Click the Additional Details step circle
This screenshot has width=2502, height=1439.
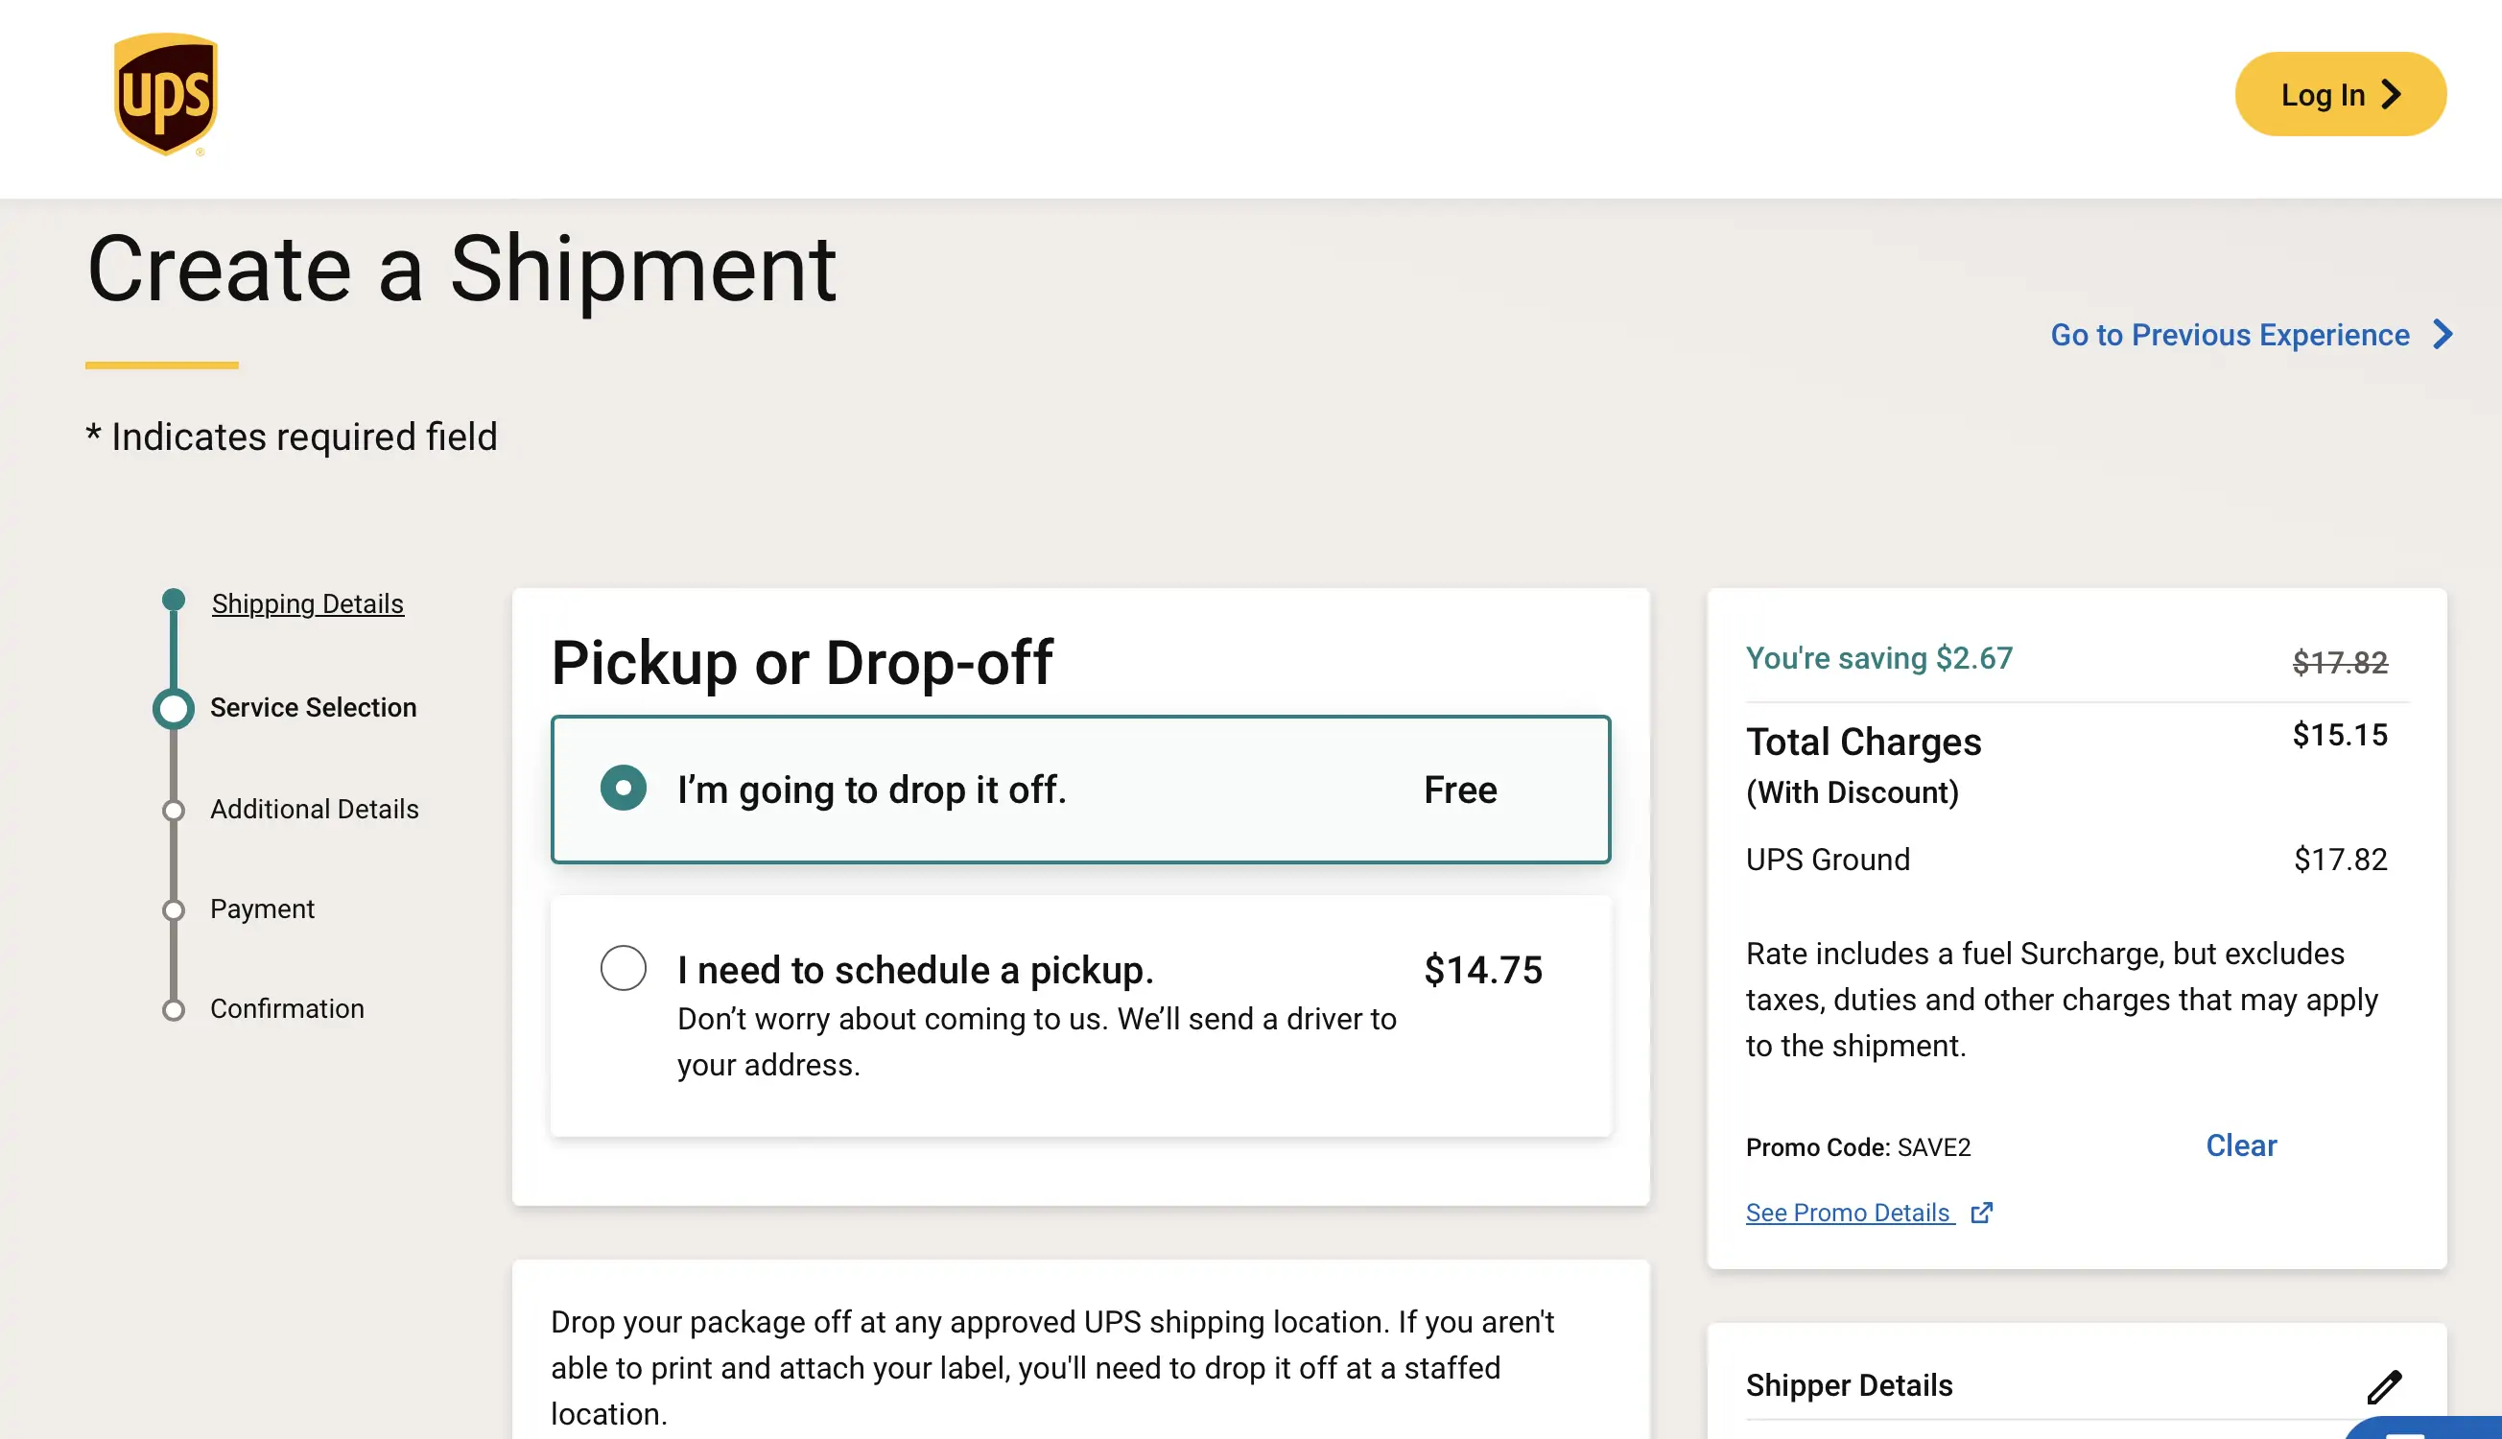tap(175, 809)
